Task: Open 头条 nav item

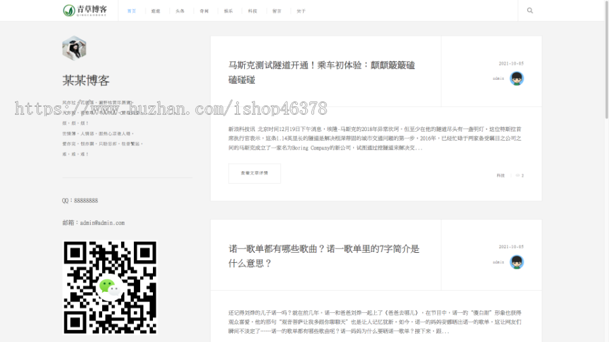Action: 180,11
